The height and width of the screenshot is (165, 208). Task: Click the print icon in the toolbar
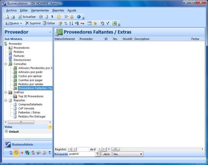coord(12,17)
